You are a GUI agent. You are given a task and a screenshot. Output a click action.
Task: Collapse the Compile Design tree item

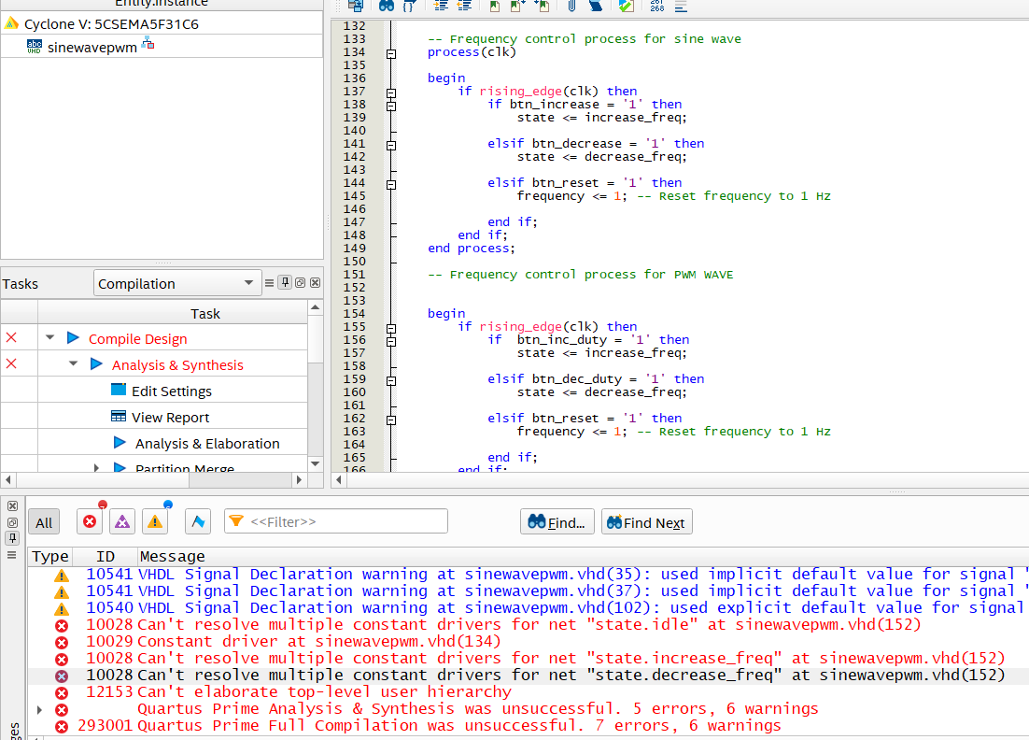coord(50,337)
